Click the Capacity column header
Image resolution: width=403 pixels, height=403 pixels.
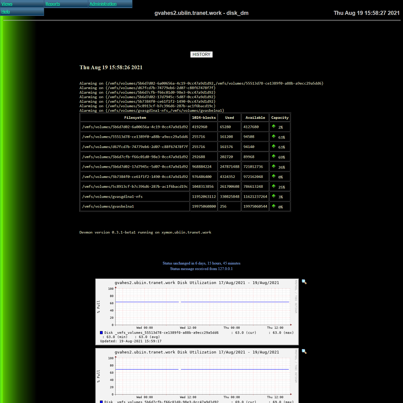[280, 118]
